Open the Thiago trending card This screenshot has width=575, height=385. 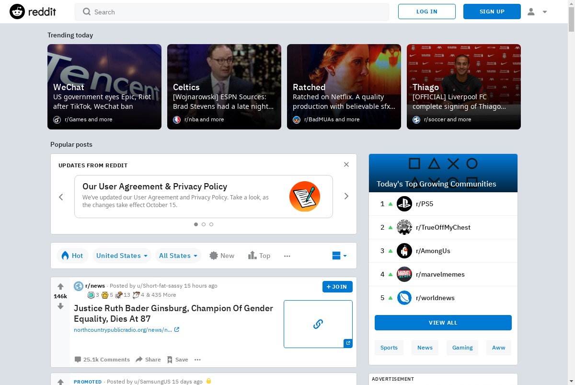464,87
